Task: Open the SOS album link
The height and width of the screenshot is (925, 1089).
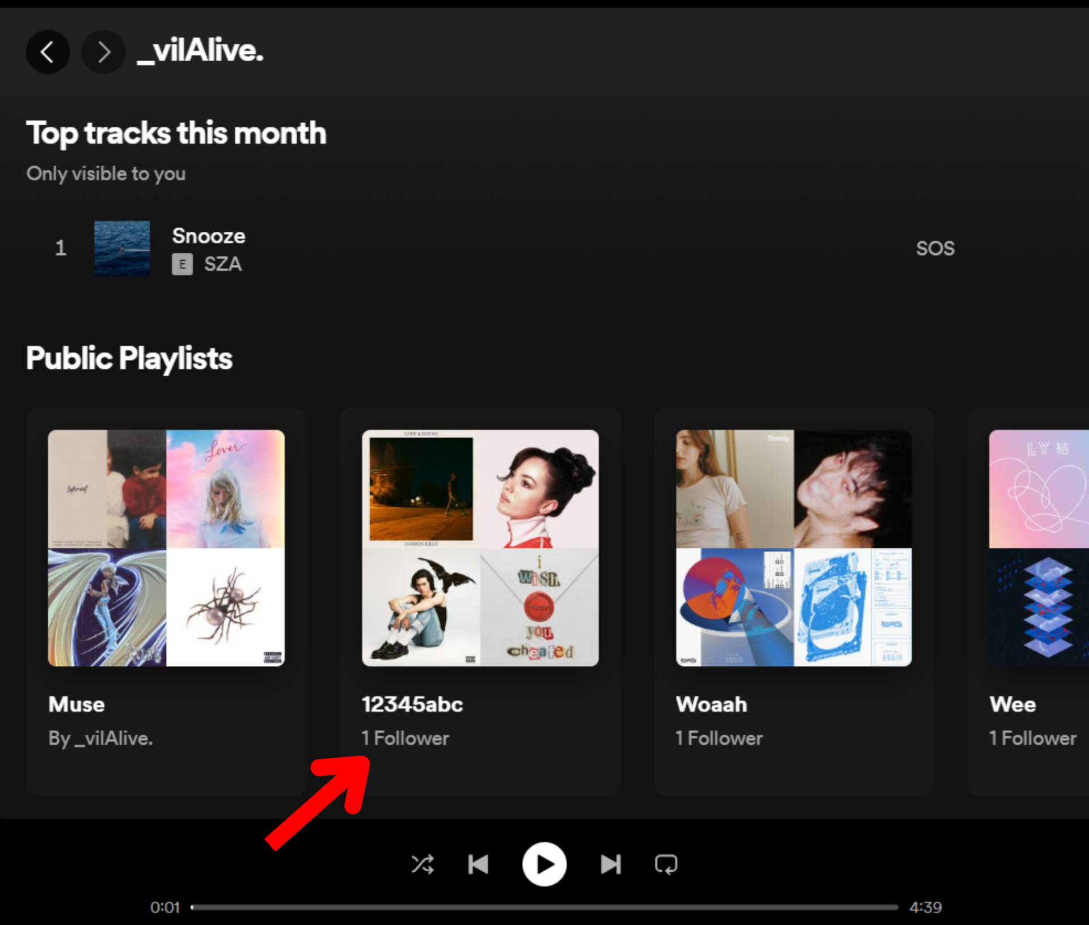Action: pyautogui.click(x=935, y=248)
